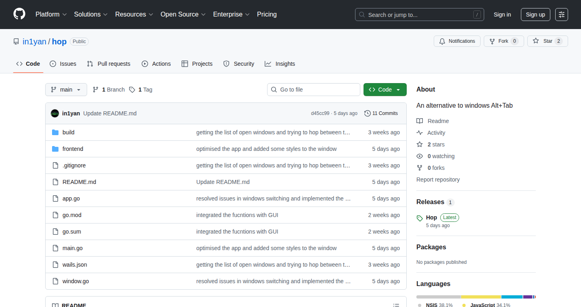Open the Security tab
The height and width of the screenshot is (307, 581).
pyautogui.click(x=239, y=64)
